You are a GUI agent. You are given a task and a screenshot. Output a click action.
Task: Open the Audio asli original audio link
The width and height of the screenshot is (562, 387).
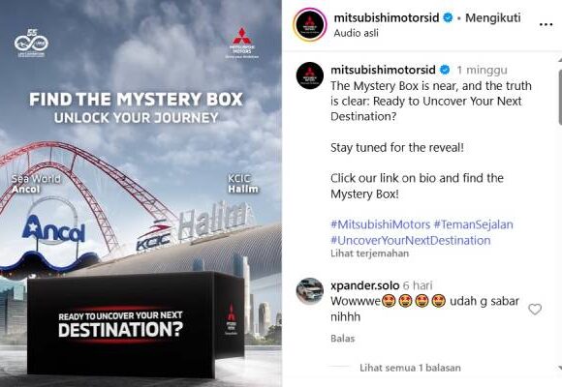pos(356,33)
